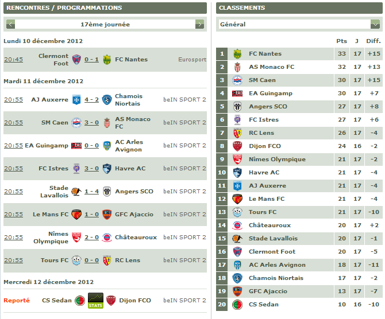
Task: Click the Le Mans FC crest in standings
Action: point(237,199)
